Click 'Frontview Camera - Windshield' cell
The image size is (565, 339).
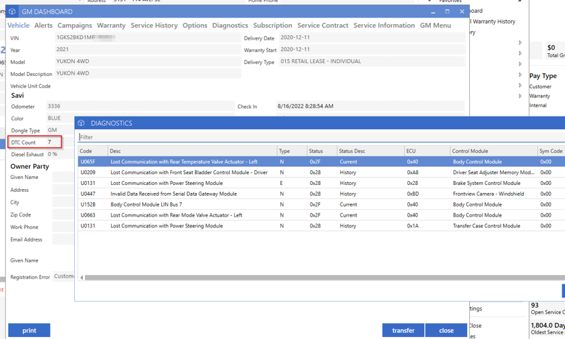pos(488,194)
